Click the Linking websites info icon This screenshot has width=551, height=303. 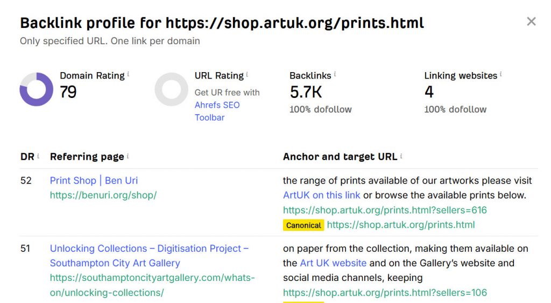tap(501, 74)
